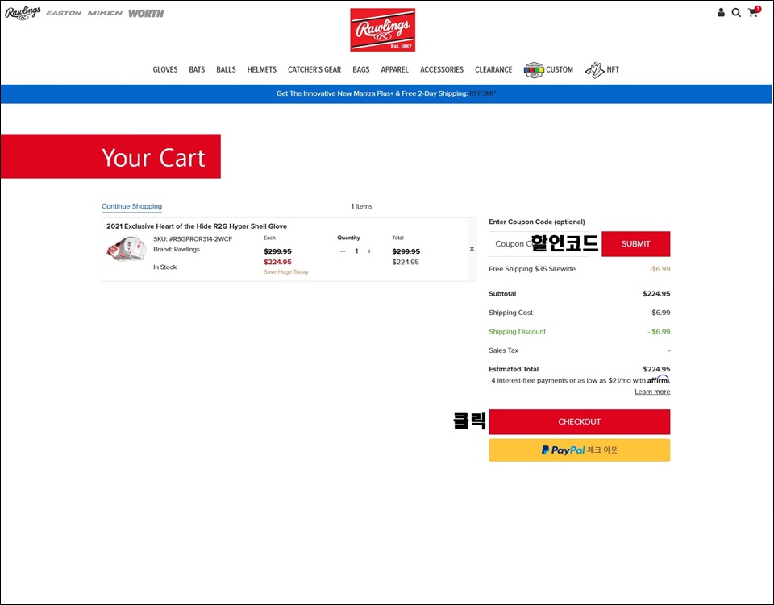This screenshot has width=774, height=605.
Task: Decrease quantity with minus button
Action: coord(343,251)
